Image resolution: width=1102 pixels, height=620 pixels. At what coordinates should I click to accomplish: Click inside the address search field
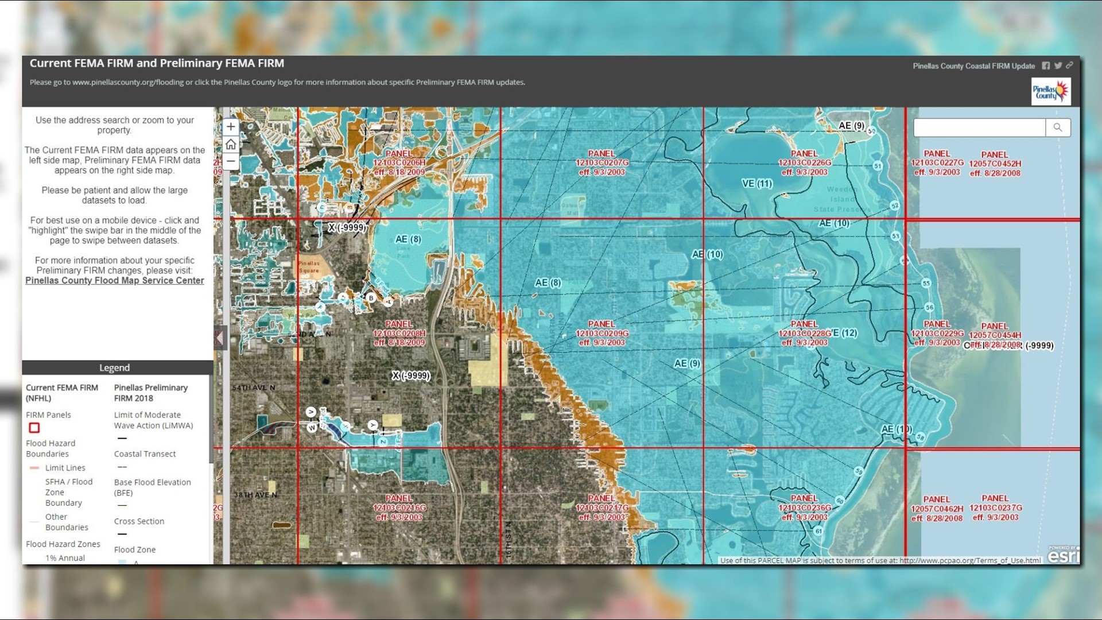click(x=979, y=127)
